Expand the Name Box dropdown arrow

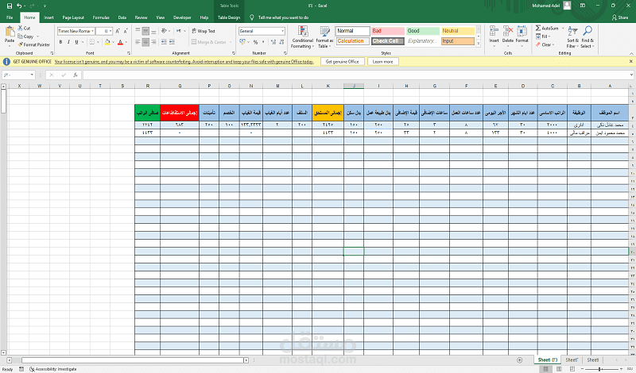point(32,75)
